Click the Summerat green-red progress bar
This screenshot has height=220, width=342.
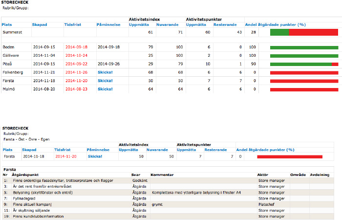pyautogui.click(x=304, y=32)
